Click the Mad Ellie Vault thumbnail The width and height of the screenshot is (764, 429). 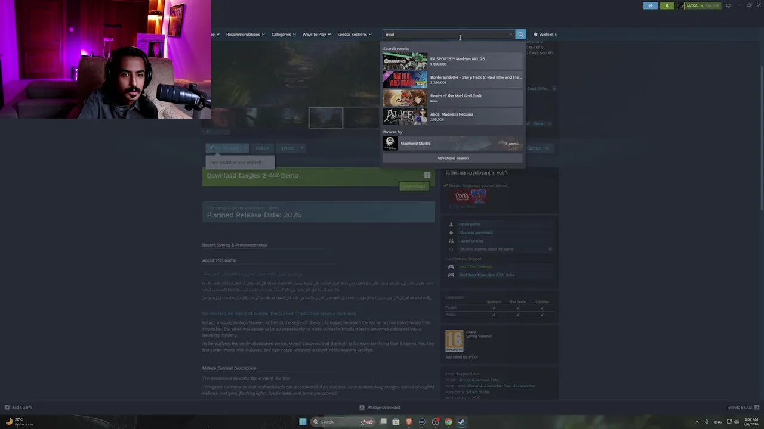pos(405,79)
